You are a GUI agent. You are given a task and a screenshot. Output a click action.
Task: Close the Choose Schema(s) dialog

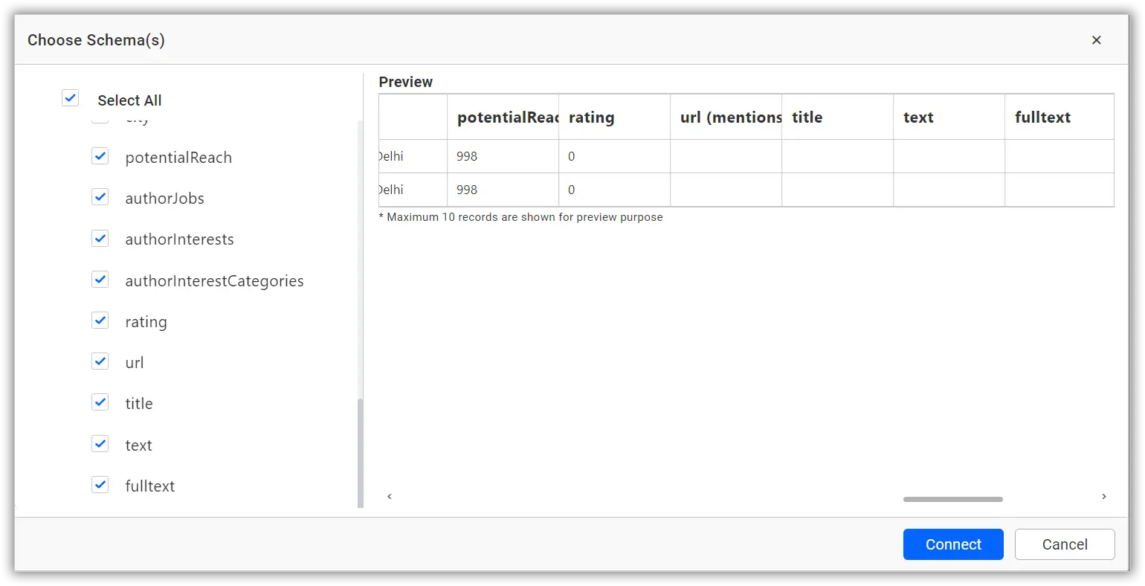(1096, 40)
